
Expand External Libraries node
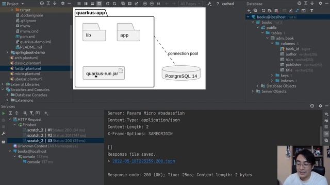point(3,84)
